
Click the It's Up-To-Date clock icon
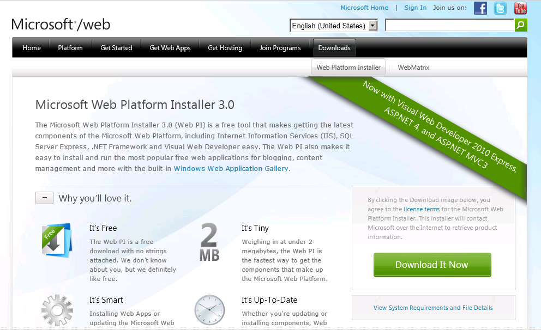209,310
